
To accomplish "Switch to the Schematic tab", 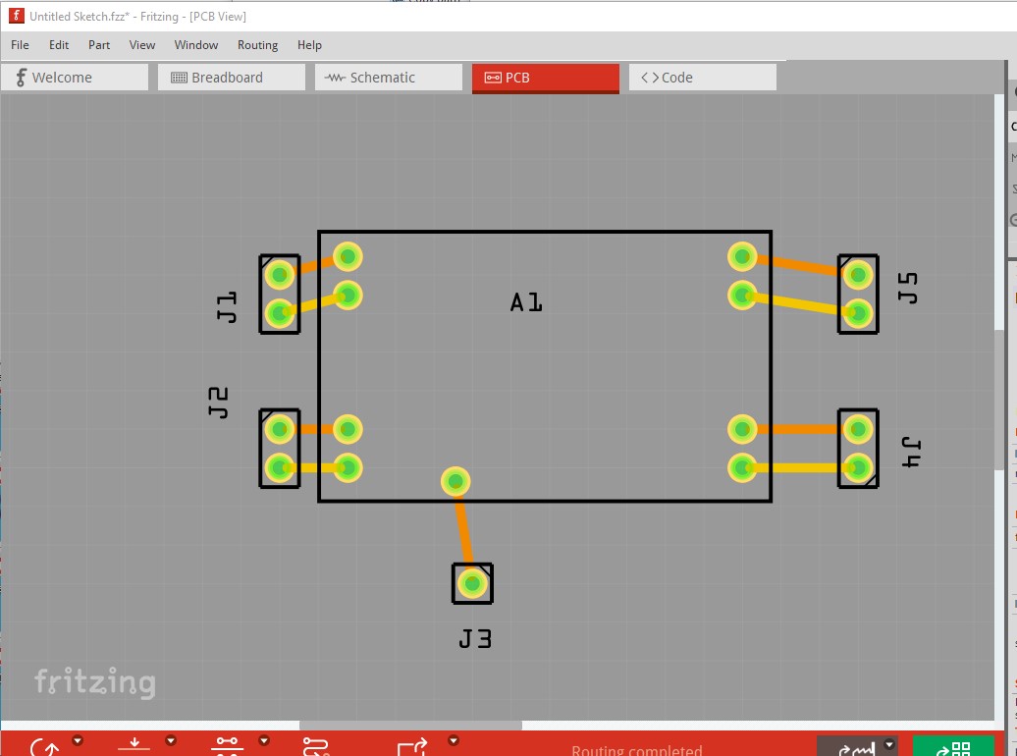I will 388,78.
